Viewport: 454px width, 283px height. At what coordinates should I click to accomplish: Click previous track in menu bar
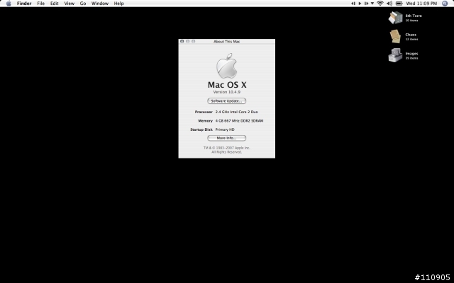click(353, 4)
